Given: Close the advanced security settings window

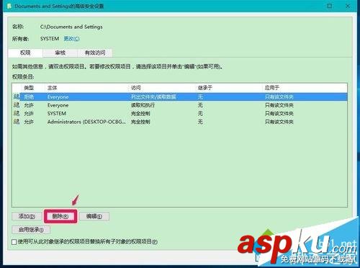Looking at the screenshot, I should pos(348,6).
